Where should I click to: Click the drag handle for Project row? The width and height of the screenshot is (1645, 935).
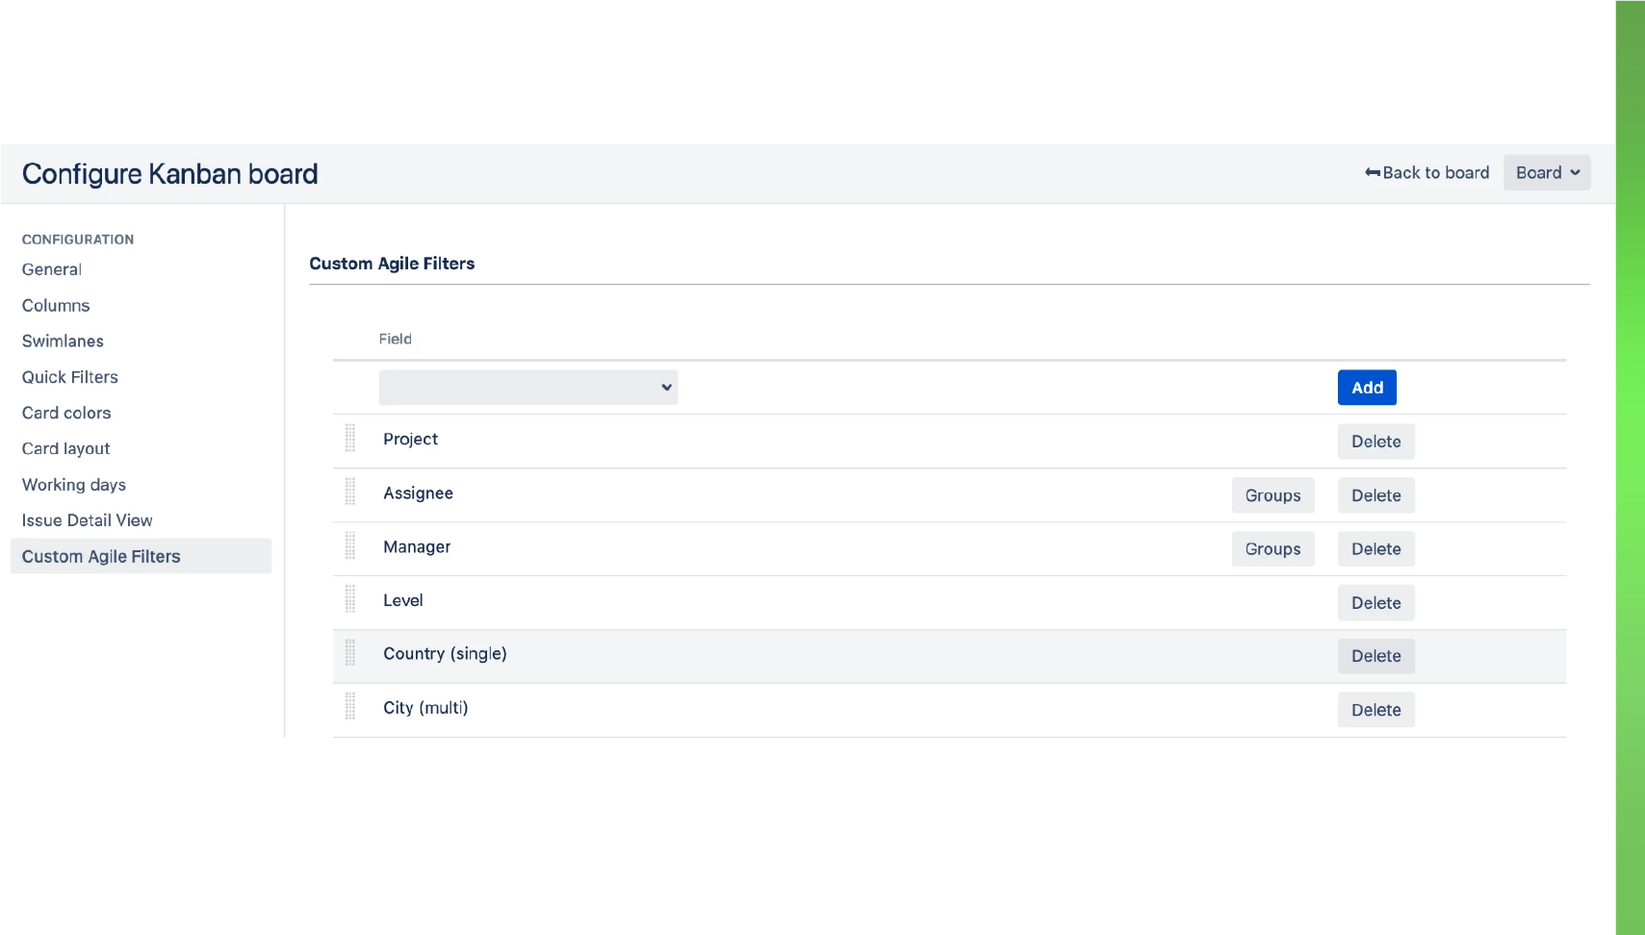[350, 439]
